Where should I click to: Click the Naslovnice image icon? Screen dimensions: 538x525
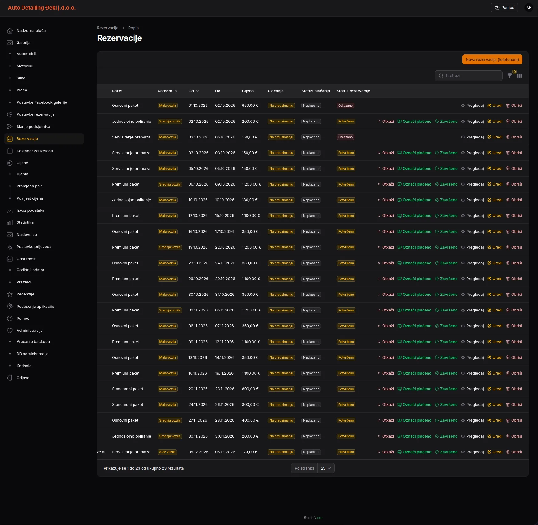(x=10, y=235)
